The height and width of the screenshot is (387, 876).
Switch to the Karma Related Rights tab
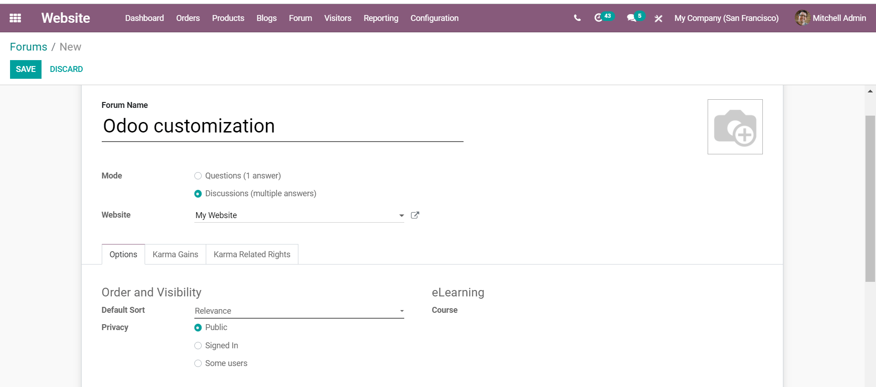[x=252, y=255]
